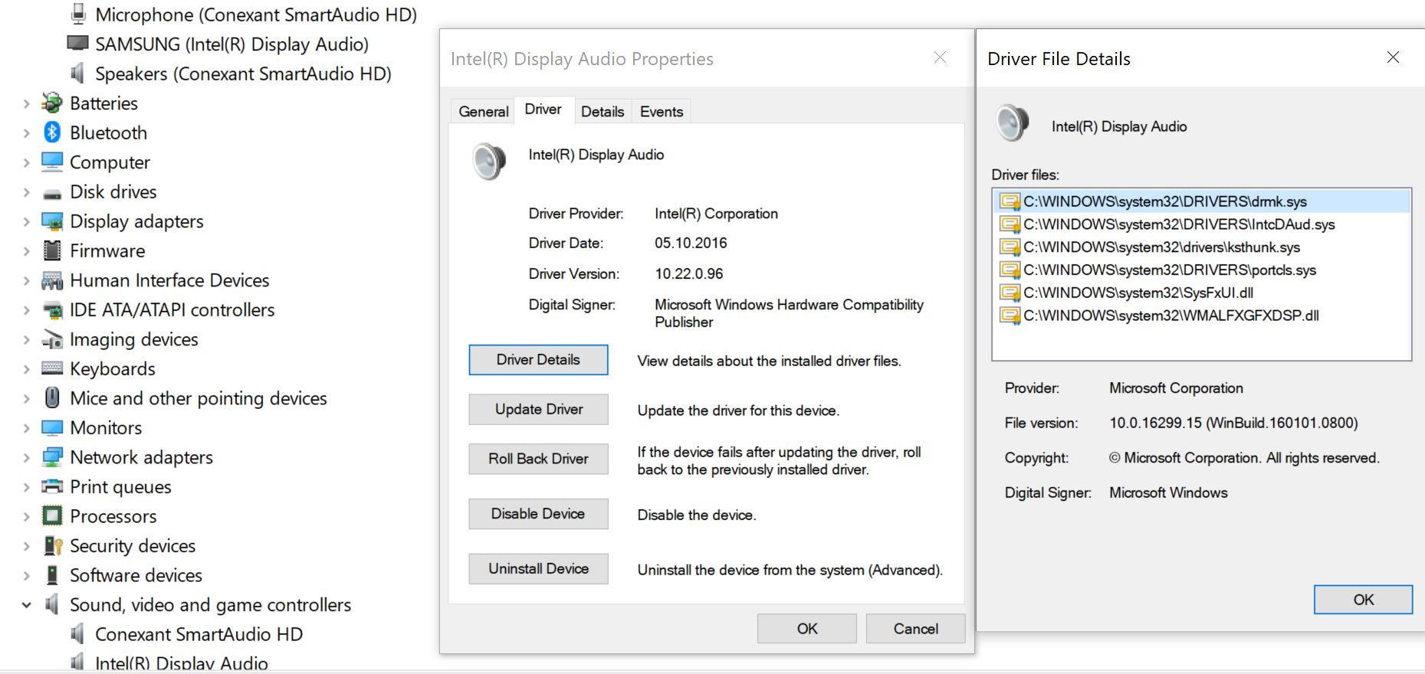Viewport: 1425px width, 674px height.
Task: Click the Mice and other pointing devices icon
Action: [52, 398]
